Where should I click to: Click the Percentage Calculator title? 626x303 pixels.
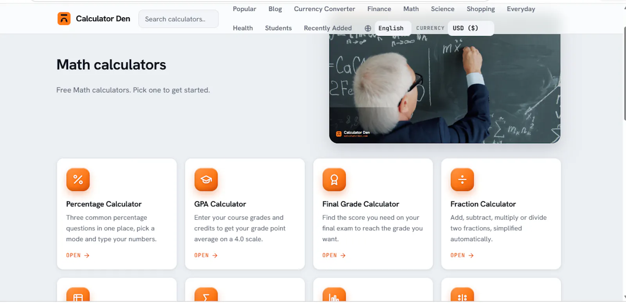pos(104,204)
